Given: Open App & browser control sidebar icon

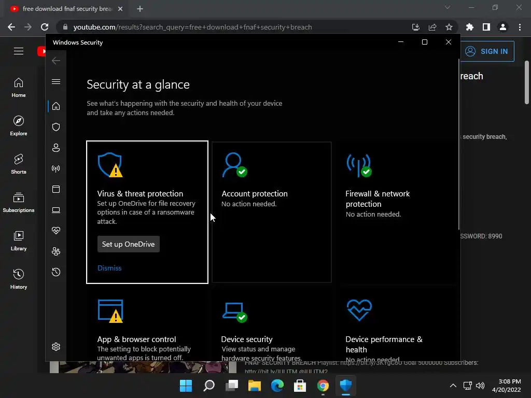Looking at the screenshot, I should (x=56, y=189).
